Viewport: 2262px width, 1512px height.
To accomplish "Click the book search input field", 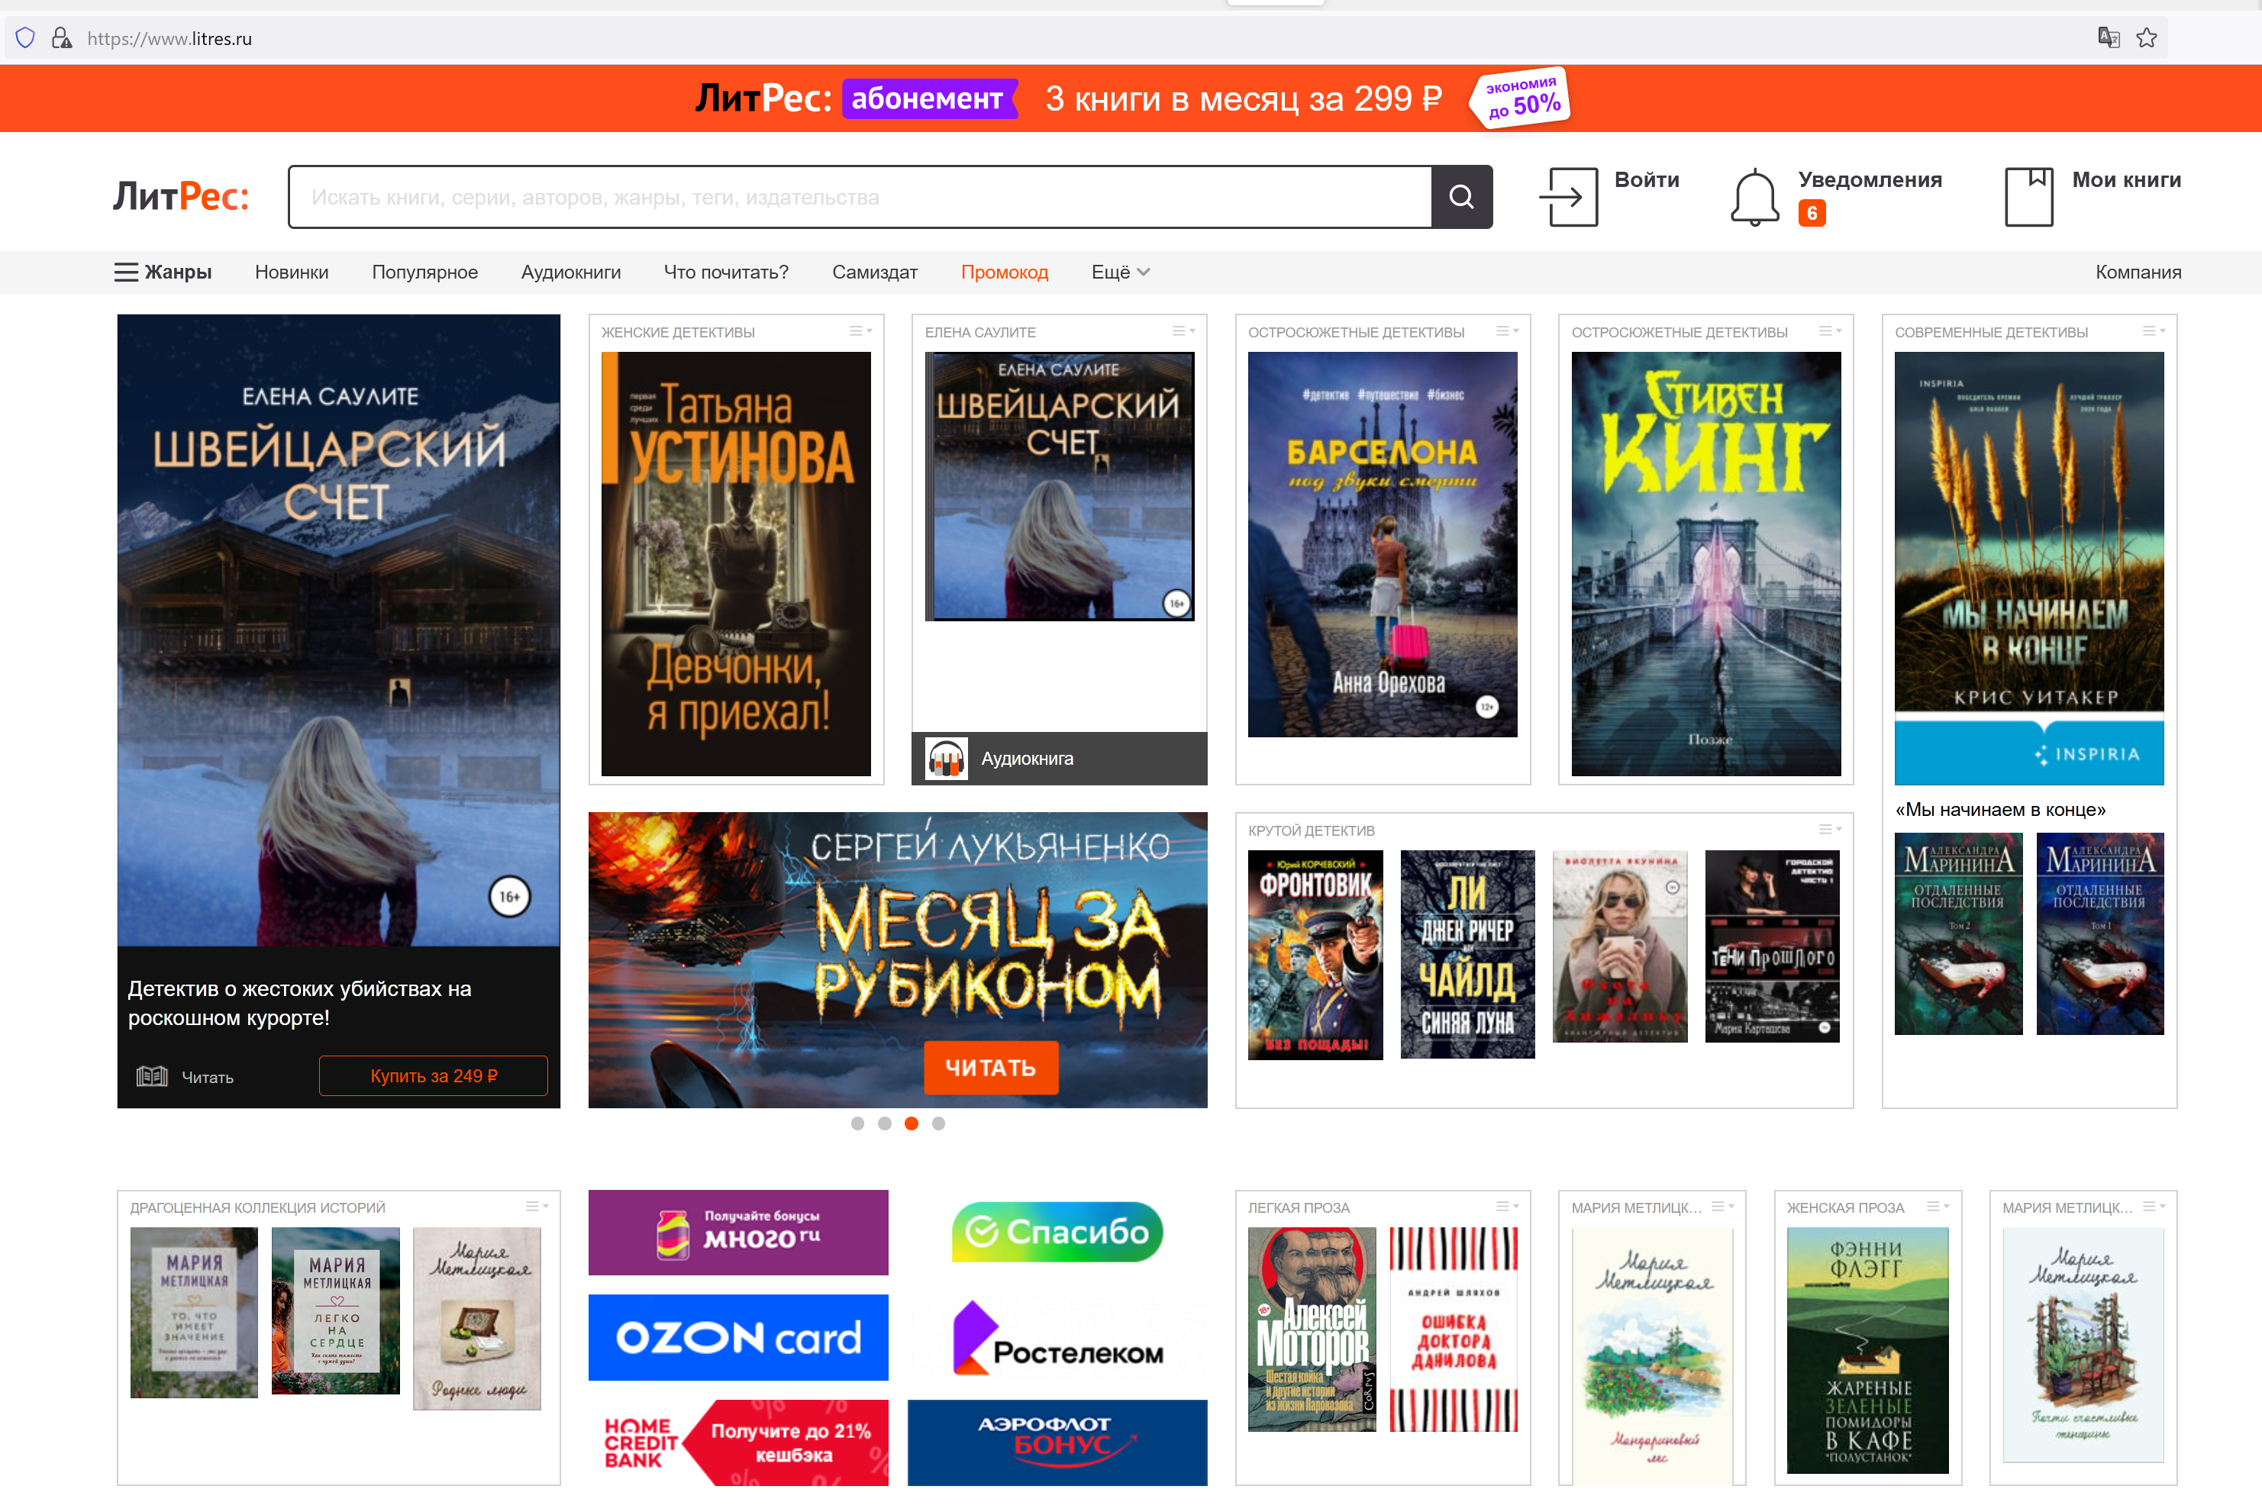I will click(x=858, y=197).
